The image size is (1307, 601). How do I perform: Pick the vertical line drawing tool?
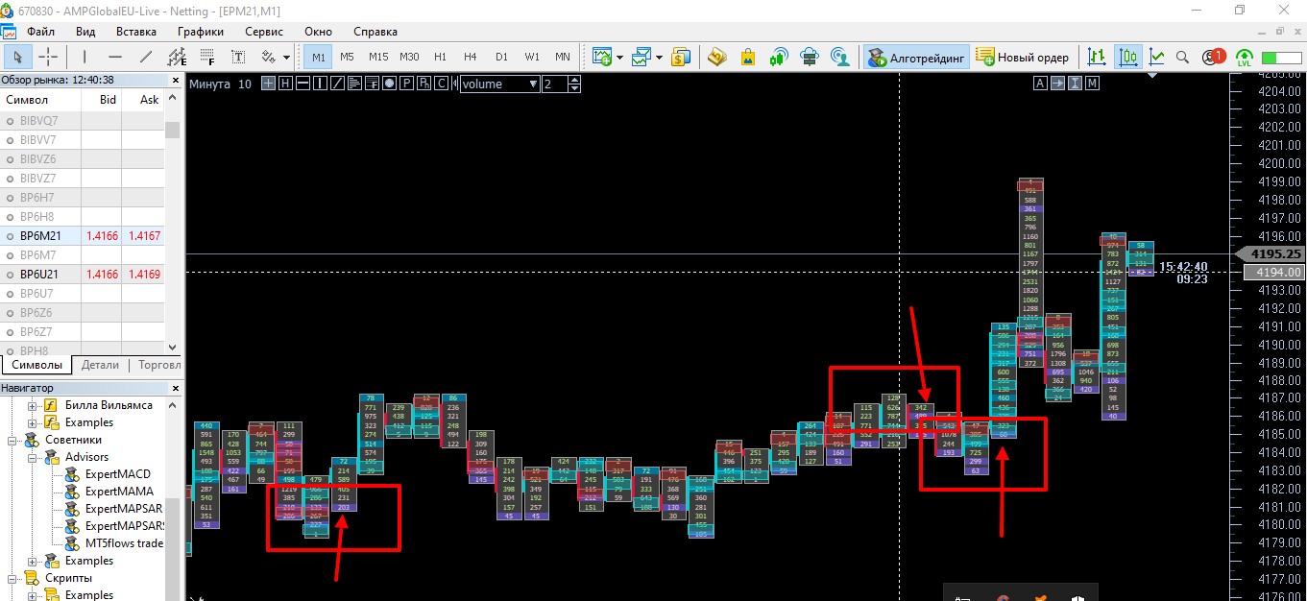pos(85,57)
